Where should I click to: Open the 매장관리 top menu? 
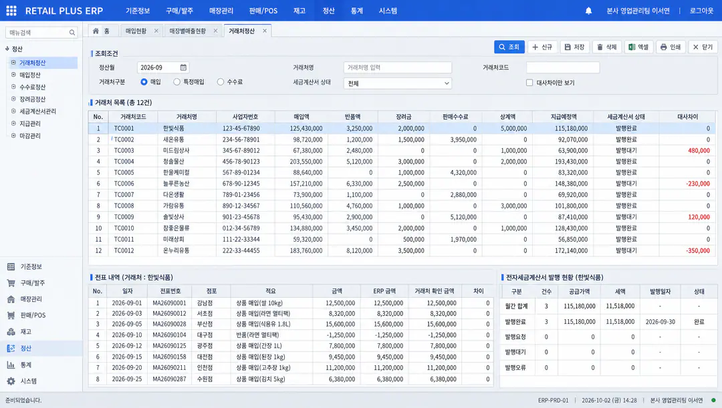(221, 11)
